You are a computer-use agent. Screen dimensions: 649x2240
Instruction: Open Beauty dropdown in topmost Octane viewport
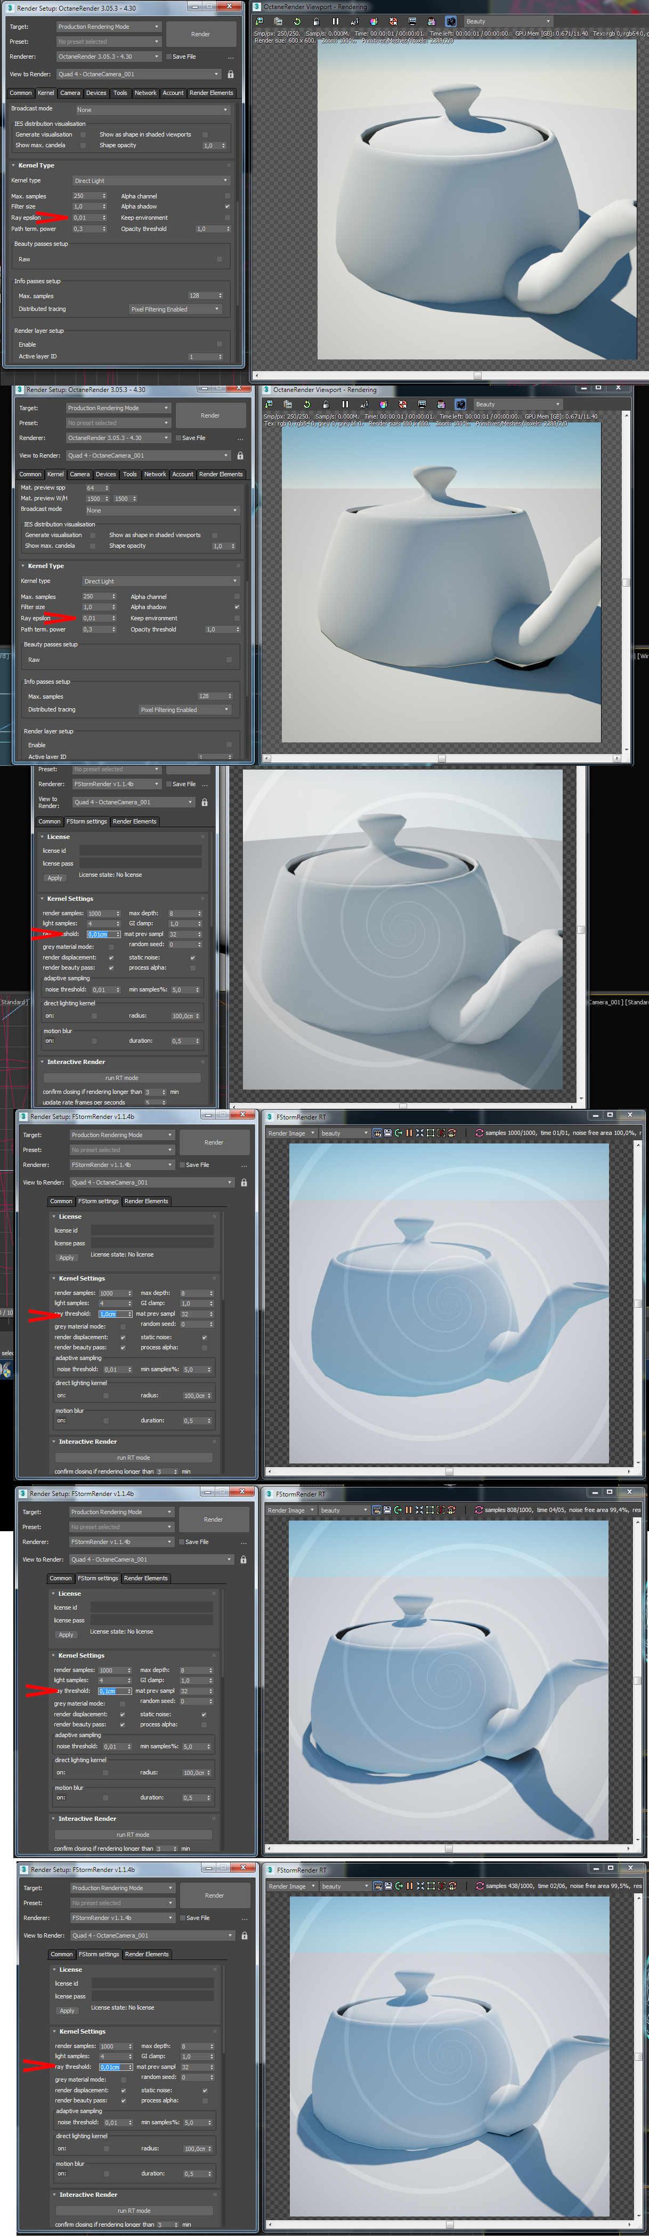pos(508,21)
